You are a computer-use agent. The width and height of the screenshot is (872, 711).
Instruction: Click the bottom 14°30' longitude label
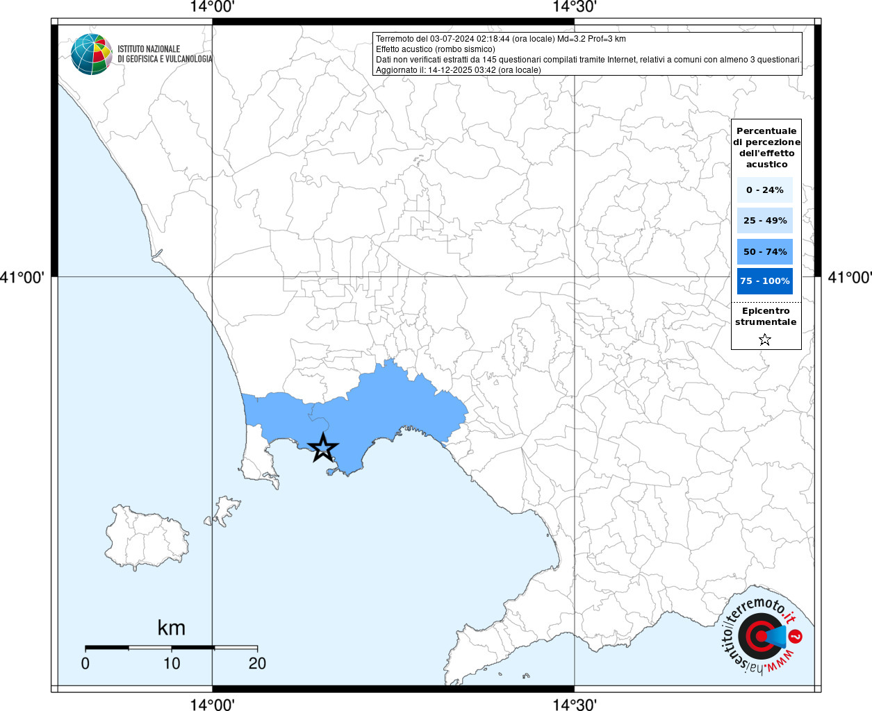(x=575, y=704)
